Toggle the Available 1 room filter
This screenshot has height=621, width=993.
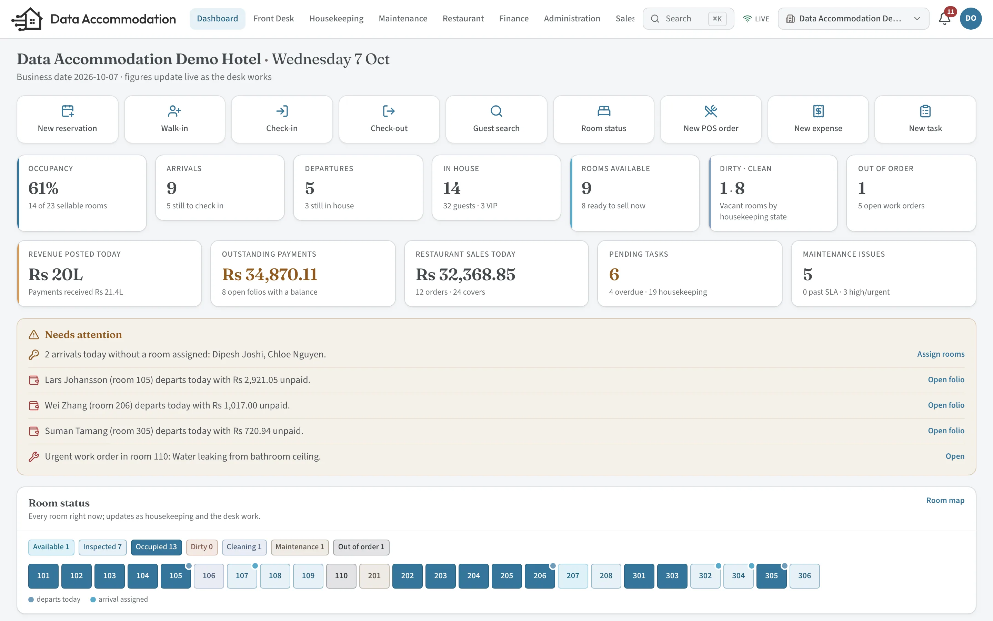[51, 547]
